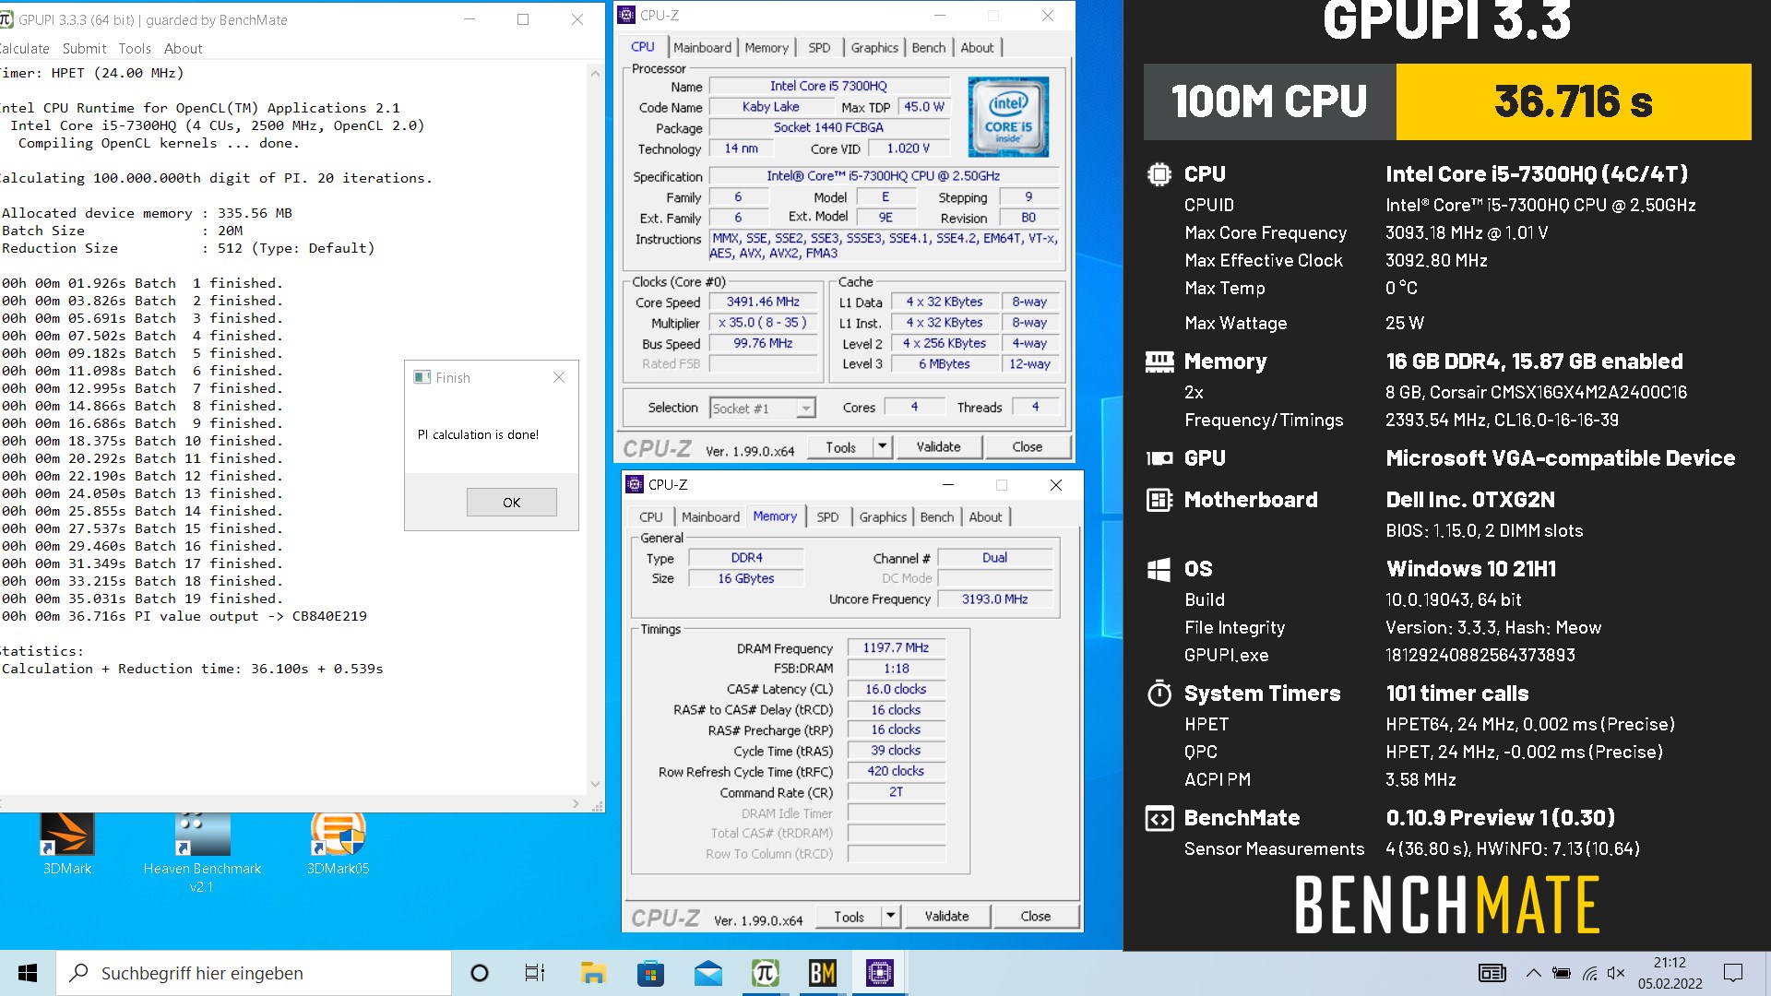The width and height of the screenshot is (1771, 996).
Task: Open Graphics tab in top CPU-Z
Action: (874, 47)
